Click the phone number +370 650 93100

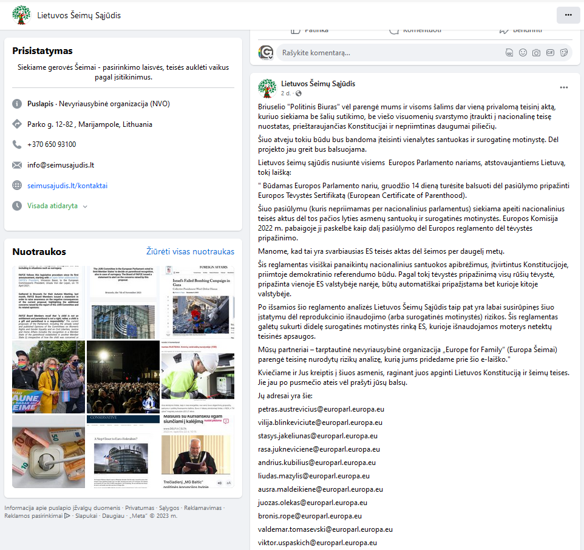coord(52,144)
